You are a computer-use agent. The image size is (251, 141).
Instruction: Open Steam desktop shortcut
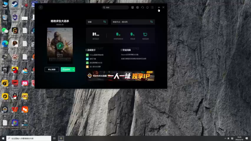point(15,6)
